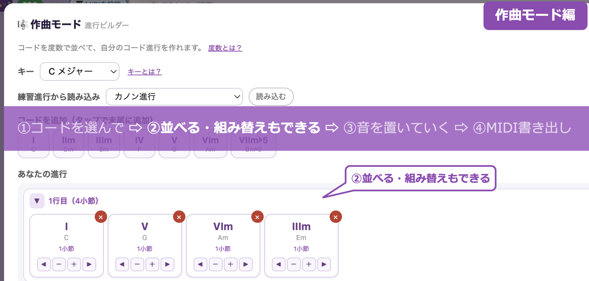Click the 練習進行から読み込み label
The image size is (589, 281).
coord(59,97)
